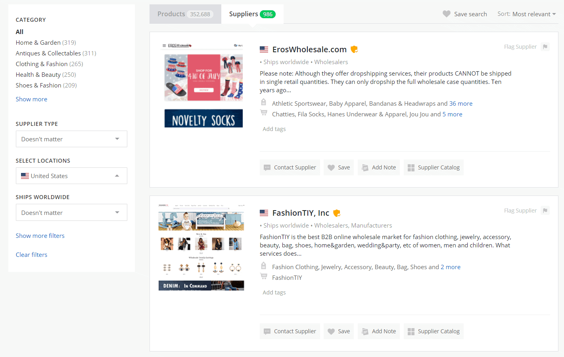The image size is (564, 357).
Task: Open the Supplier Type dropdown
Action: coord(71,139)
